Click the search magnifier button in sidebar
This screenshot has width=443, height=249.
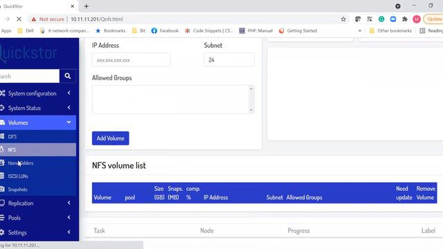tap(68, 76)
